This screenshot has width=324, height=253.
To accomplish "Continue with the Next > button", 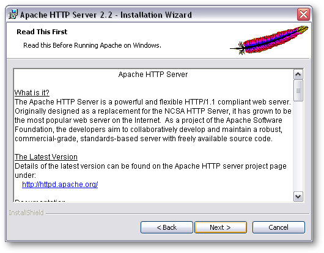I will [221, 227].
